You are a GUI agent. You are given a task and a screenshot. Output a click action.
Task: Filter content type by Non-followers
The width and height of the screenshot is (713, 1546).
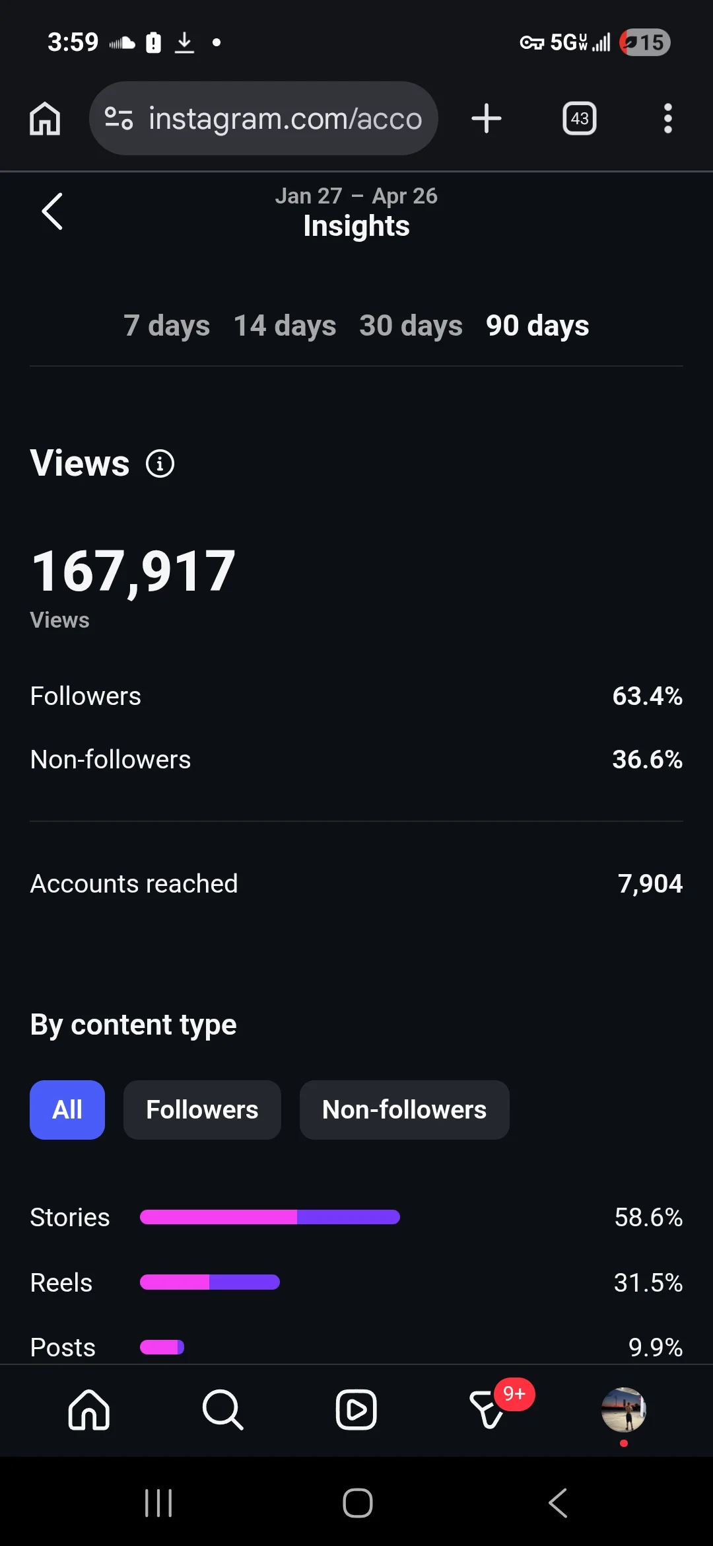pyautogui.click(x=404, y=1110)
